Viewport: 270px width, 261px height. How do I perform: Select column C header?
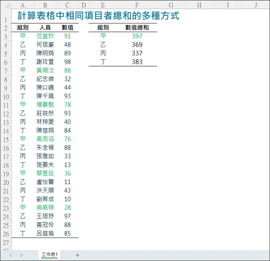67,5
